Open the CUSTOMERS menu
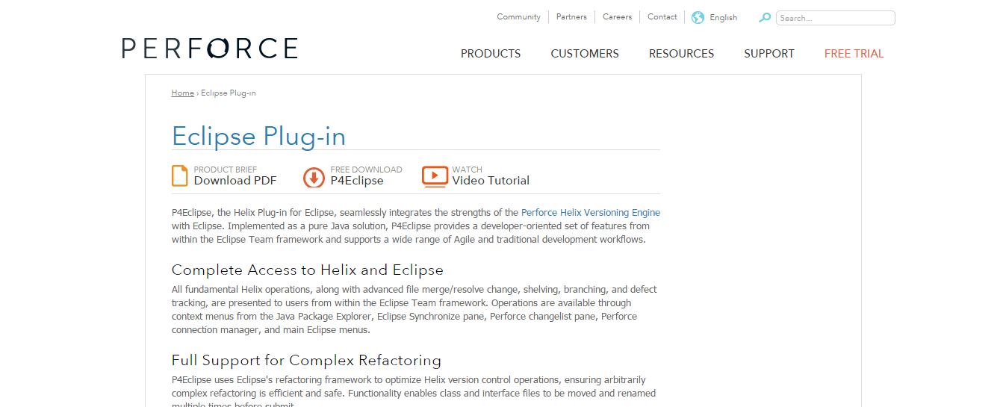The image size is (1006, 407). pyautogui.click(x=585, y=54)
